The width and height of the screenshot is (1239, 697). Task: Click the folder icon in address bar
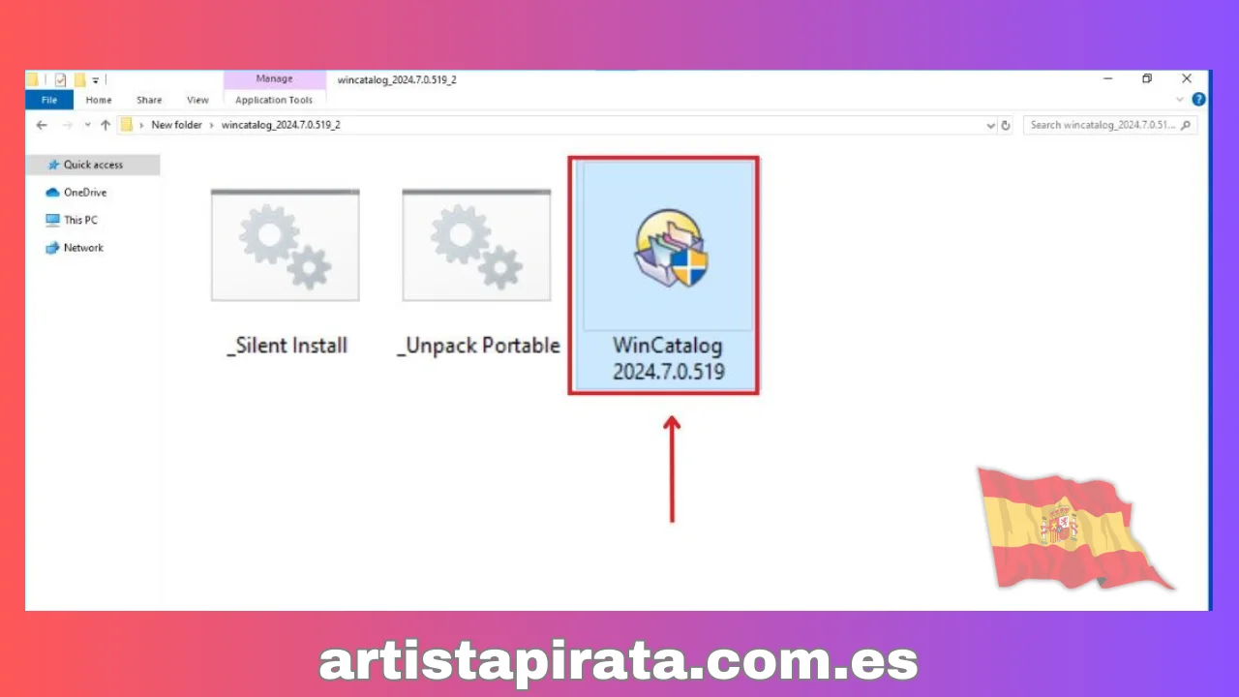[x=126, y=125]
